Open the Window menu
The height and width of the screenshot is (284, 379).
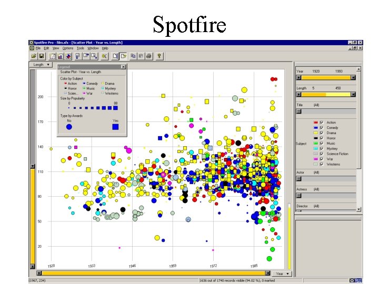click(93, 48)
